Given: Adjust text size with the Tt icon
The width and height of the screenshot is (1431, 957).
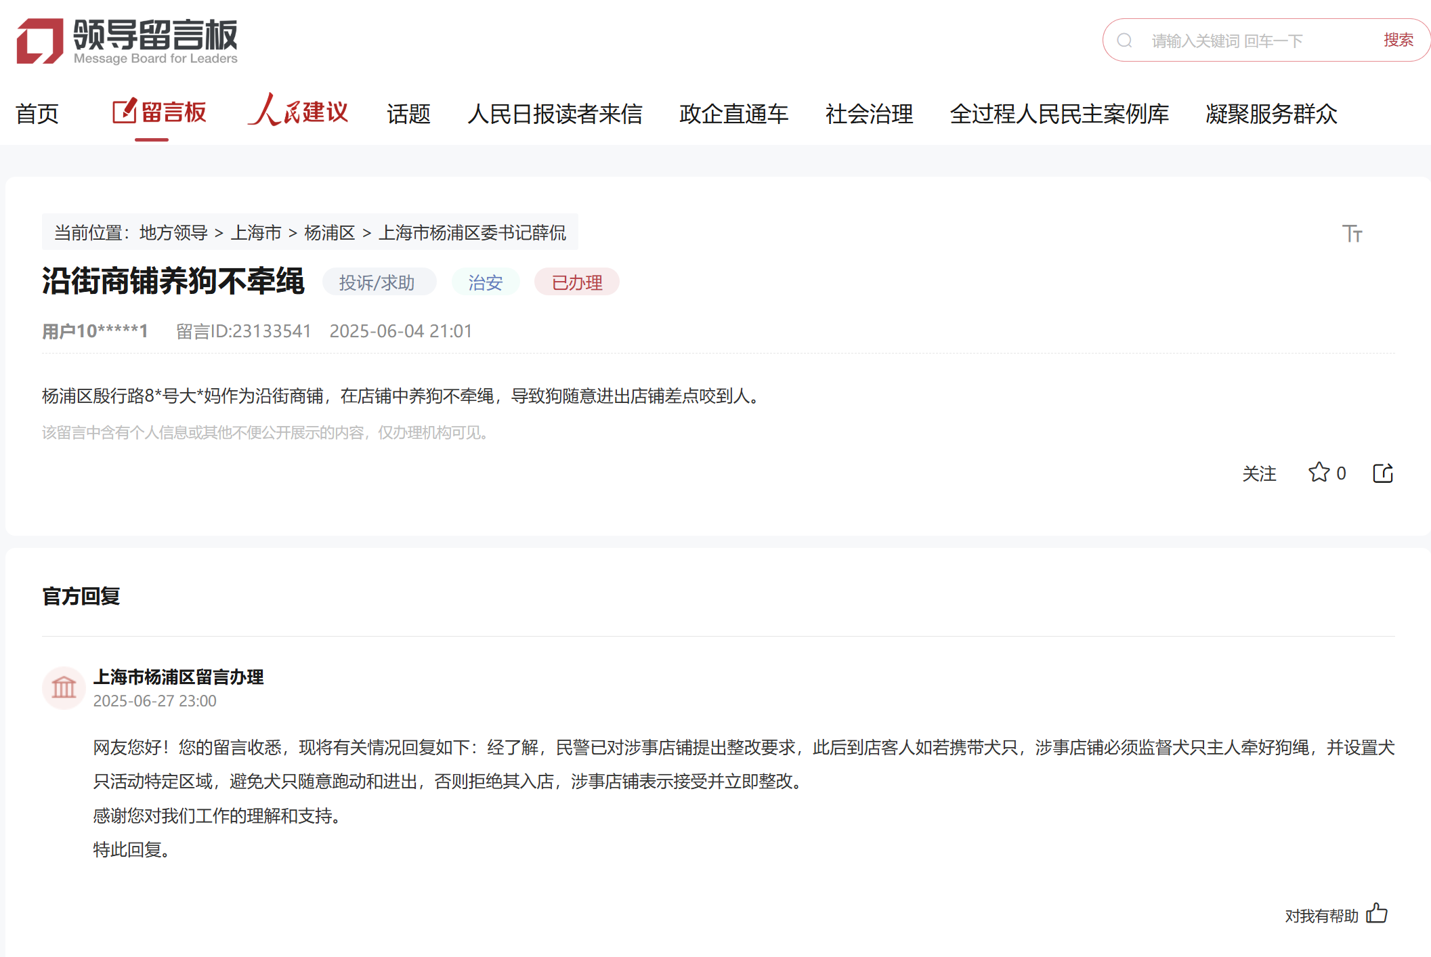Looking at the screenshot, I should point(1352,234).
